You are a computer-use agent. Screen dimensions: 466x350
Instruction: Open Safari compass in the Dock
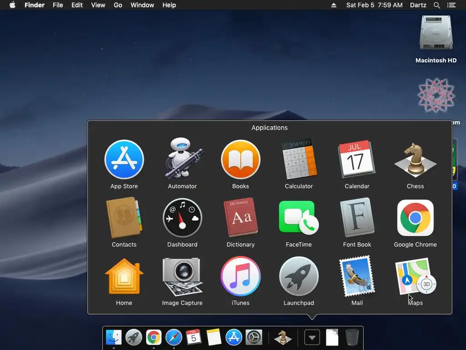pyautogui.click(x=173, y=337)
